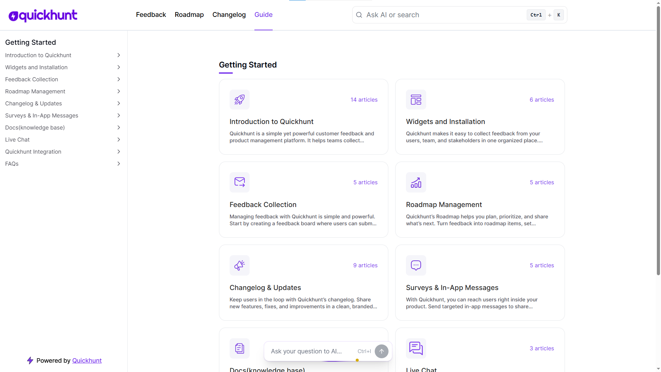Click the scrollbar down arrow
This screenshot has width=661, height=372.
coord(658,369)
